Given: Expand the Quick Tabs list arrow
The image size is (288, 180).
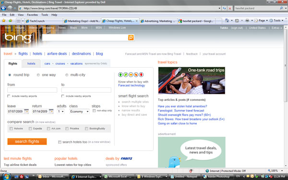Looking at the screenshot, I should (x=23, y=21).
